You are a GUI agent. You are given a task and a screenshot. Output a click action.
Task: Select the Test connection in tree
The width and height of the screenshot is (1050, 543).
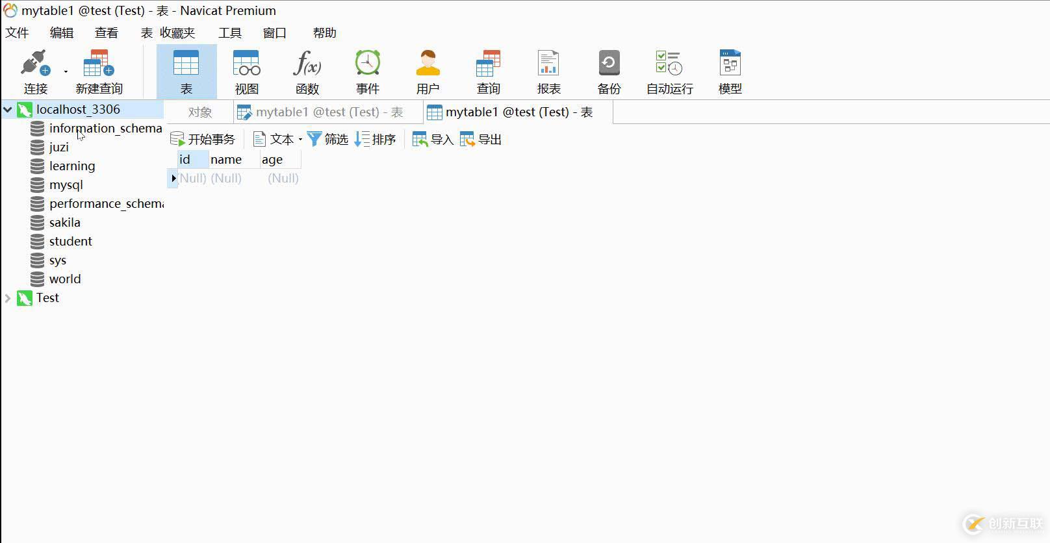(x=47, y=297)
